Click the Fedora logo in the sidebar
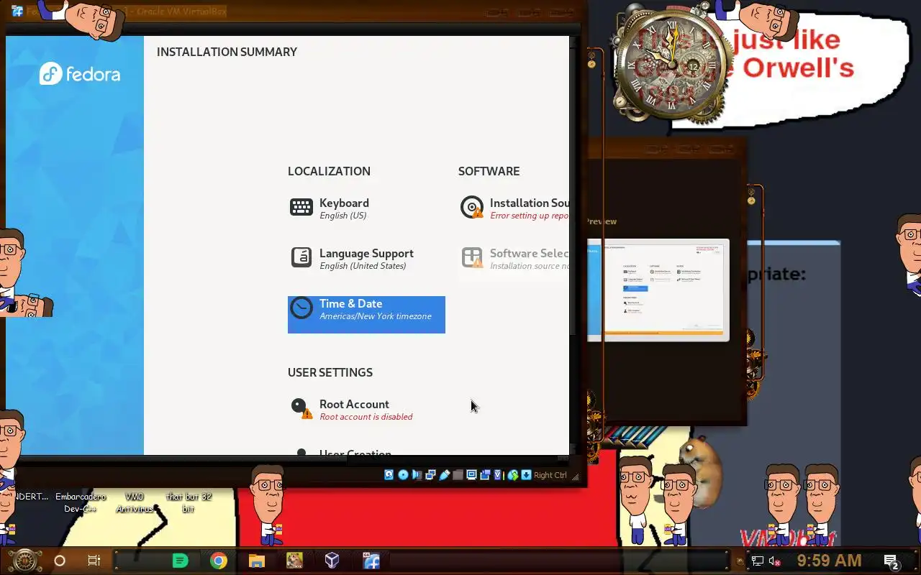 80,74
